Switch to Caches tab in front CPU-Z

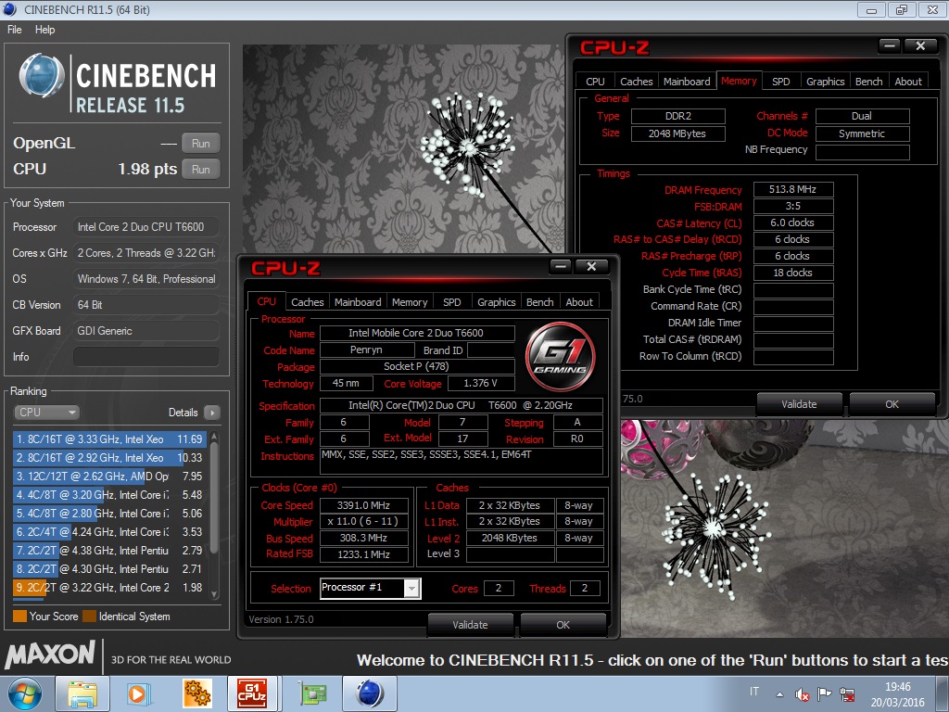pyautogui.click(x=308, y=302)
